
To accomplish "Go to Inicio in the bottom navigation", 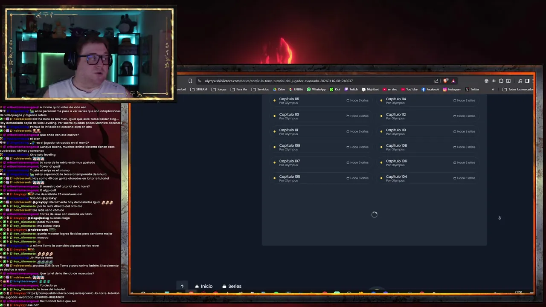I will (203, 287).
